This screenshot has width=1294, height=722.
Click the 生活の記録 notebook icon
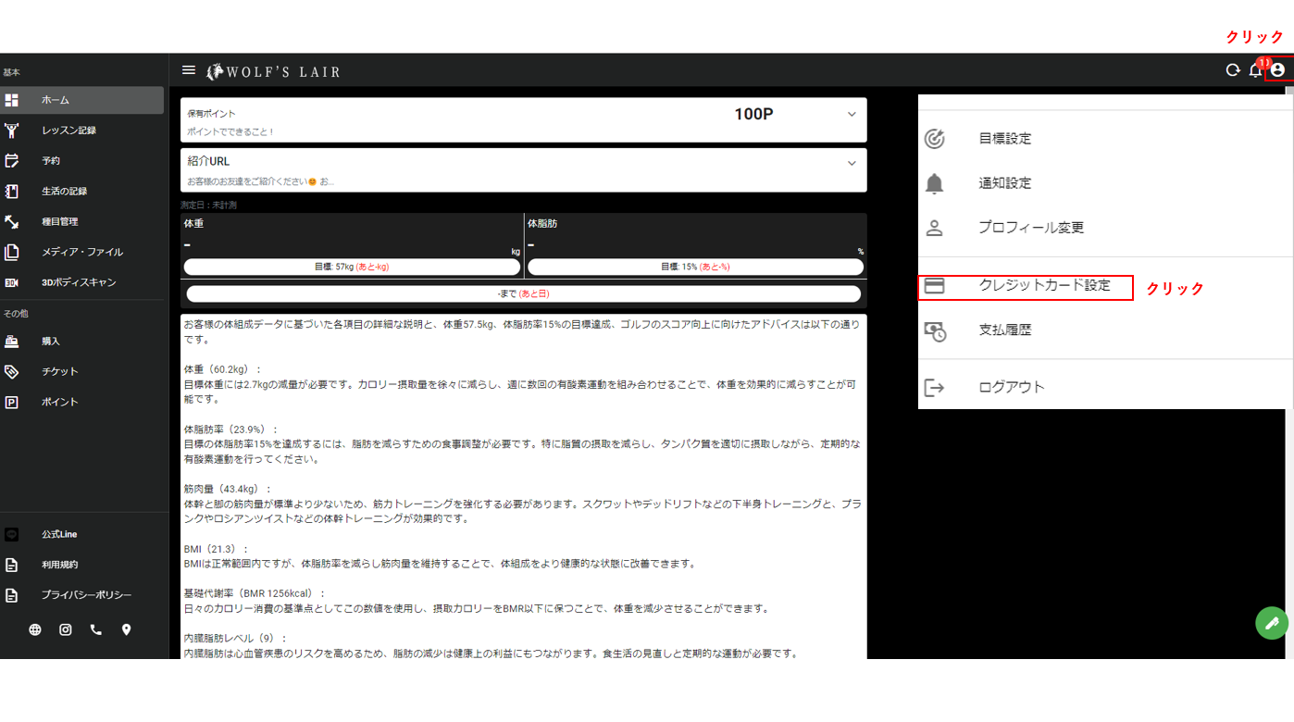click(x=12, y=192)
